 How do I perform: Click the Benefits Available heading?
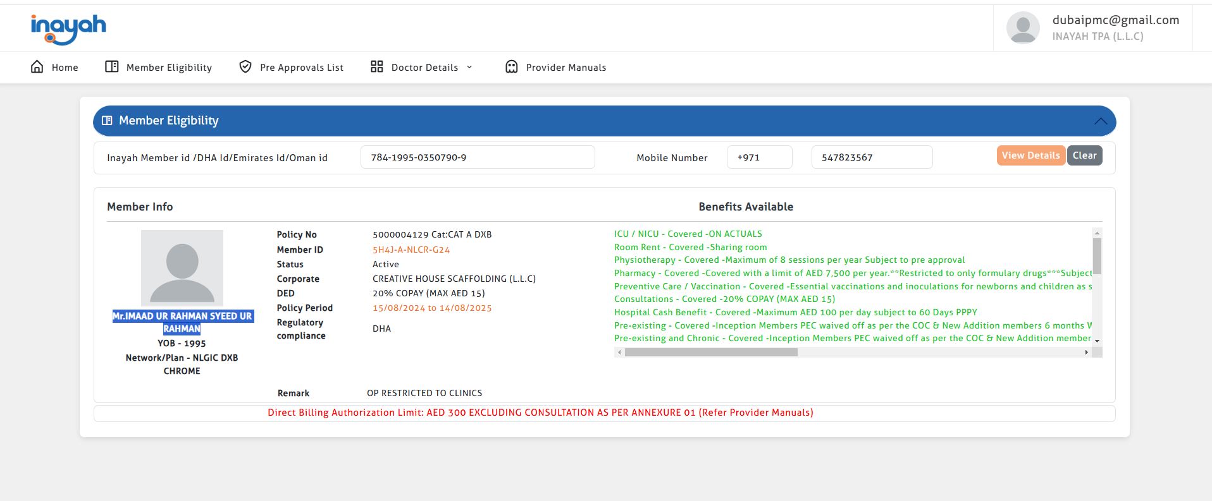(746, 207)
